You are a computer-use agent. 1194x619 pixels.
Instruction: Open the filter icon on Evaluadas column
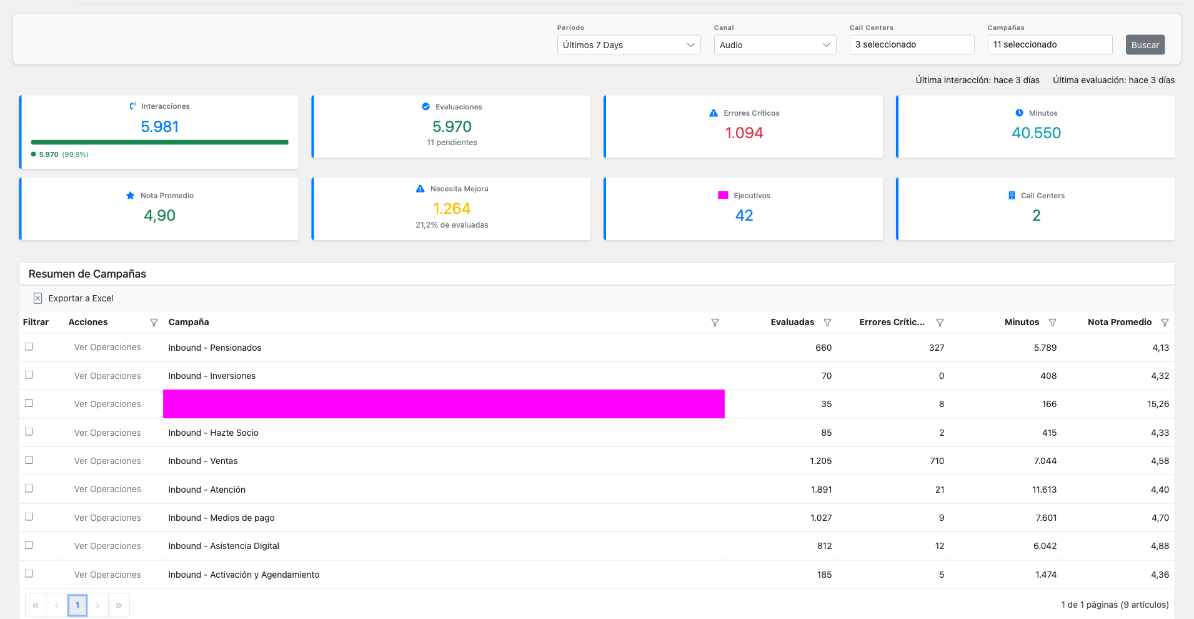pyautogui.click(x=827, y=322)
